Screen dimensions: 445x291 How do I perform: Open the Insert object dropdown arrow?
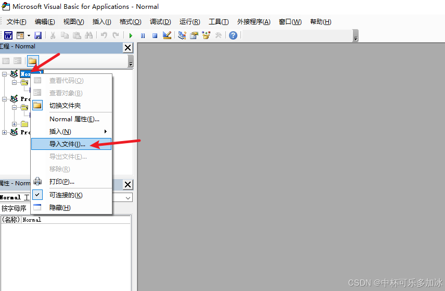(x=29, y=35)
